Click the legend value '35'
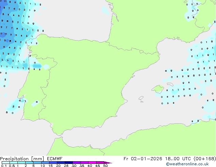This screenshot has height=167, width=216. (x=82, y=166)
